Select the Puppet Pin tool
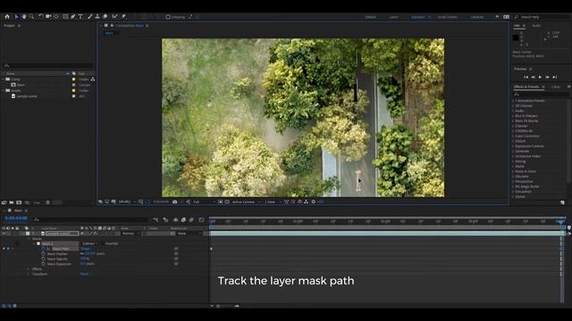The width and height of the screenshot is (572, 321). coord(123,16)
